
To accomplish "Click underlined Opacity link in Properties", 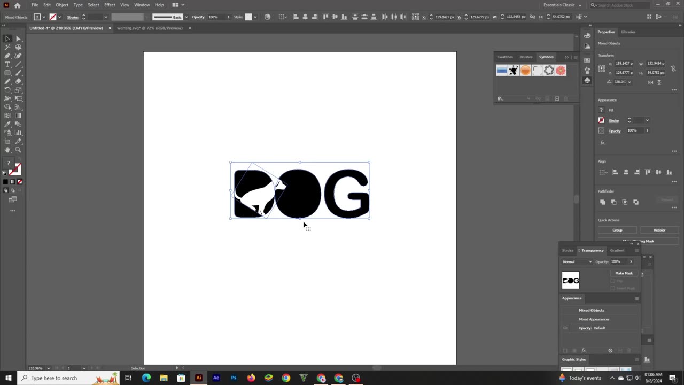I will pyautogui.click(x=615, y=130).
